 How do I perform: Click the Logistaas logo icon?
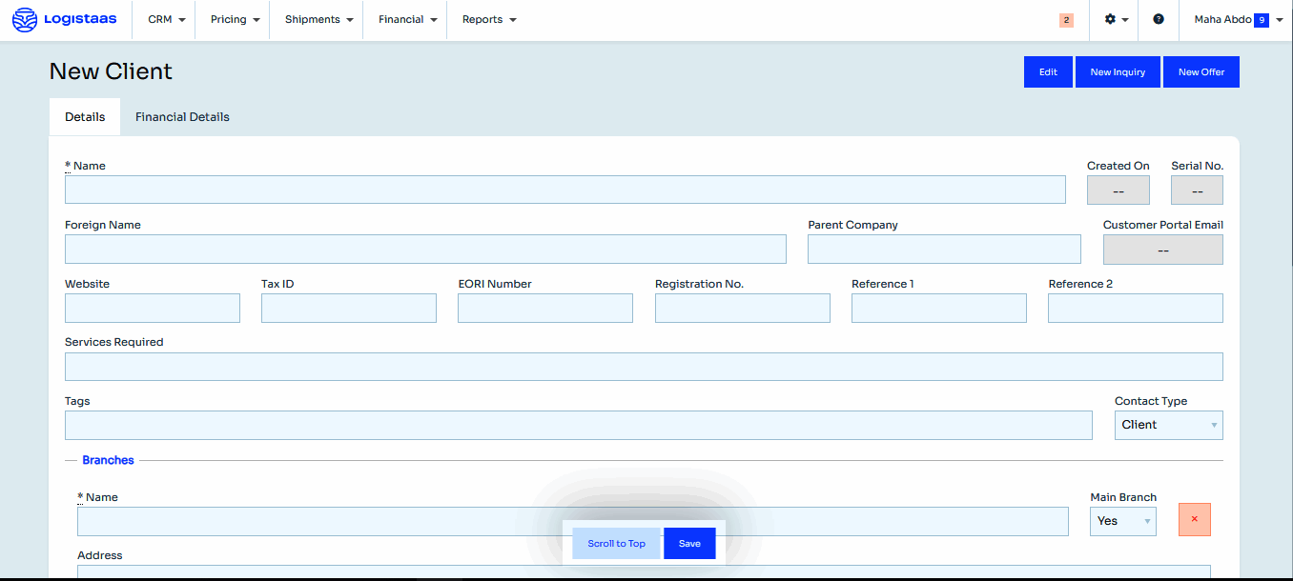point(25,19)
